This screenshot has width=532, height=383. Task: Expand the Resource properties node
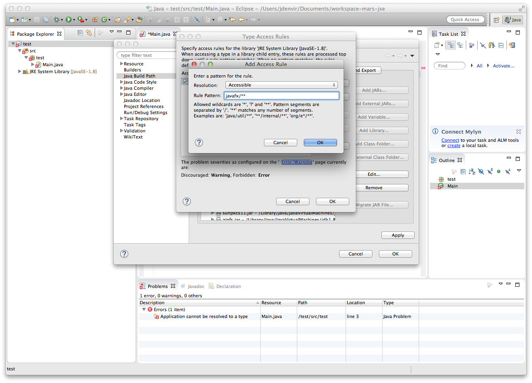[x=121, y=64]
